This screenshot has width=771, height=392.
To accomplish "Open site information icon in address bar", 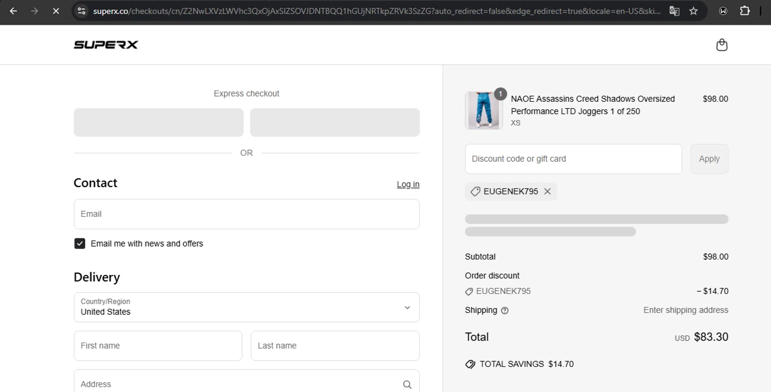I will pos(81,11).
